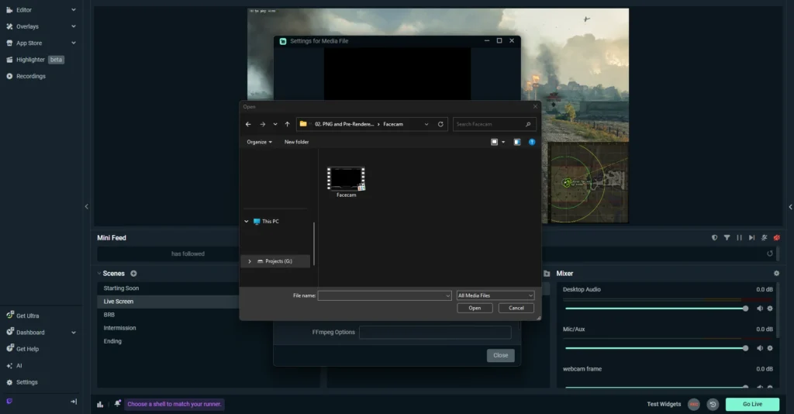The height and width of the screenshot is (414, 794).
Task: Click the Get Ultra icon
Action: (9, 316)
